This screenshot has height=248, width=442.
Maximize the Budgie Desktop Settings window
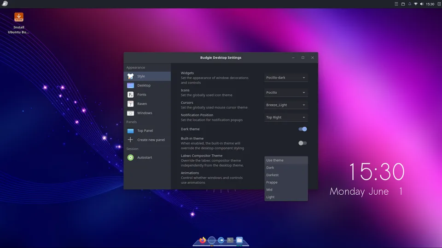[303, 58]
